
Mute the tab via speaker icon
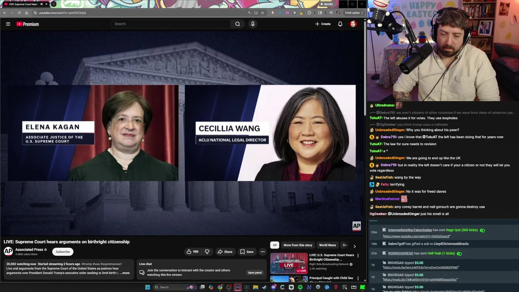click(41, 4)
